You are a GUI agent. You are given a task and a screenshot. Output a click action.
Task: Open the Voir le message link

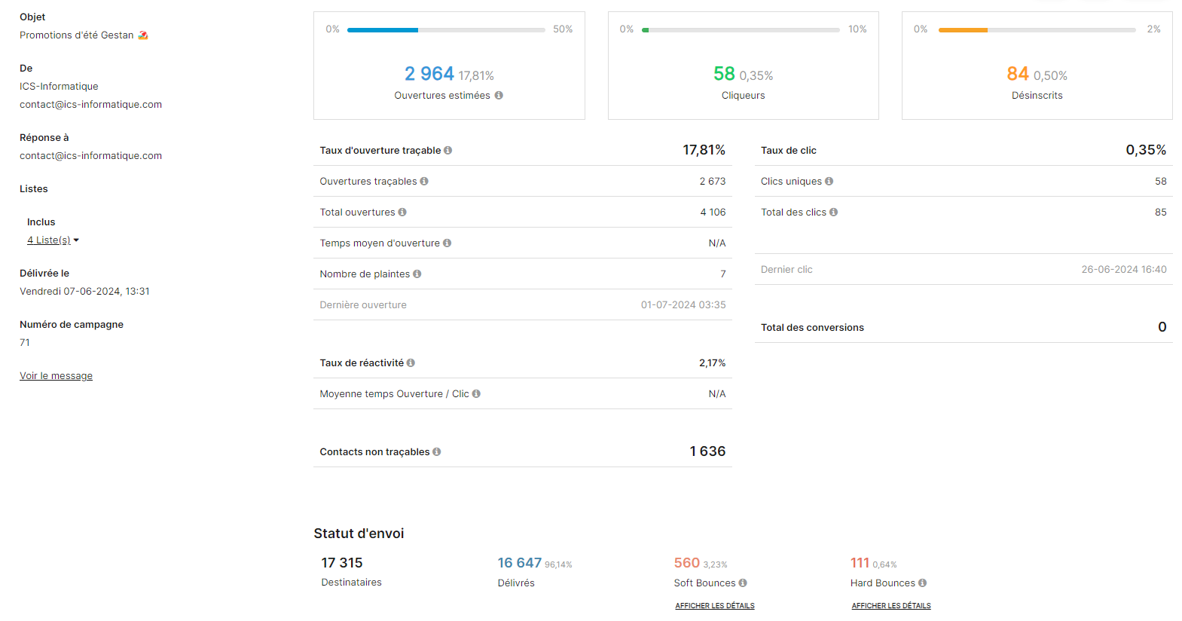tap(56, 376)
